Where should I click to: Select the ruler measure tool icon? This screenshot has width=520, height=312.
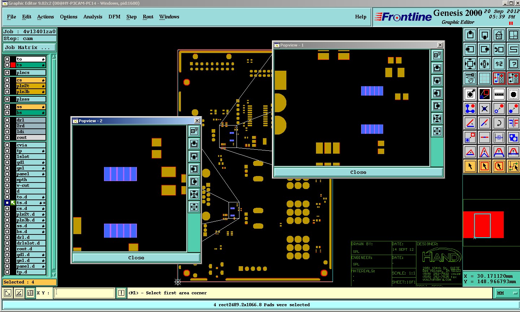tap(499, 94)
